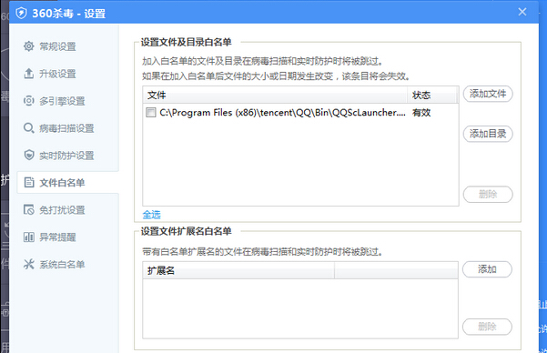The width and height of the screenshot is (547, 353).
Task: Click the tools icon for 系统白名单
Action: click(x=28, y=264)
